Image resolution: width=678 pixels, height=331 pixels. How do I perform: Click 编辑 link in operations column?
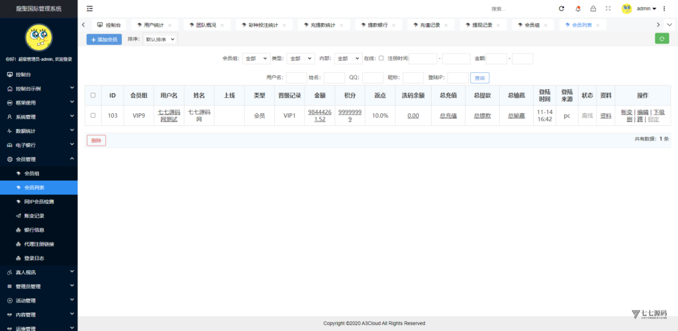[642, 112]
